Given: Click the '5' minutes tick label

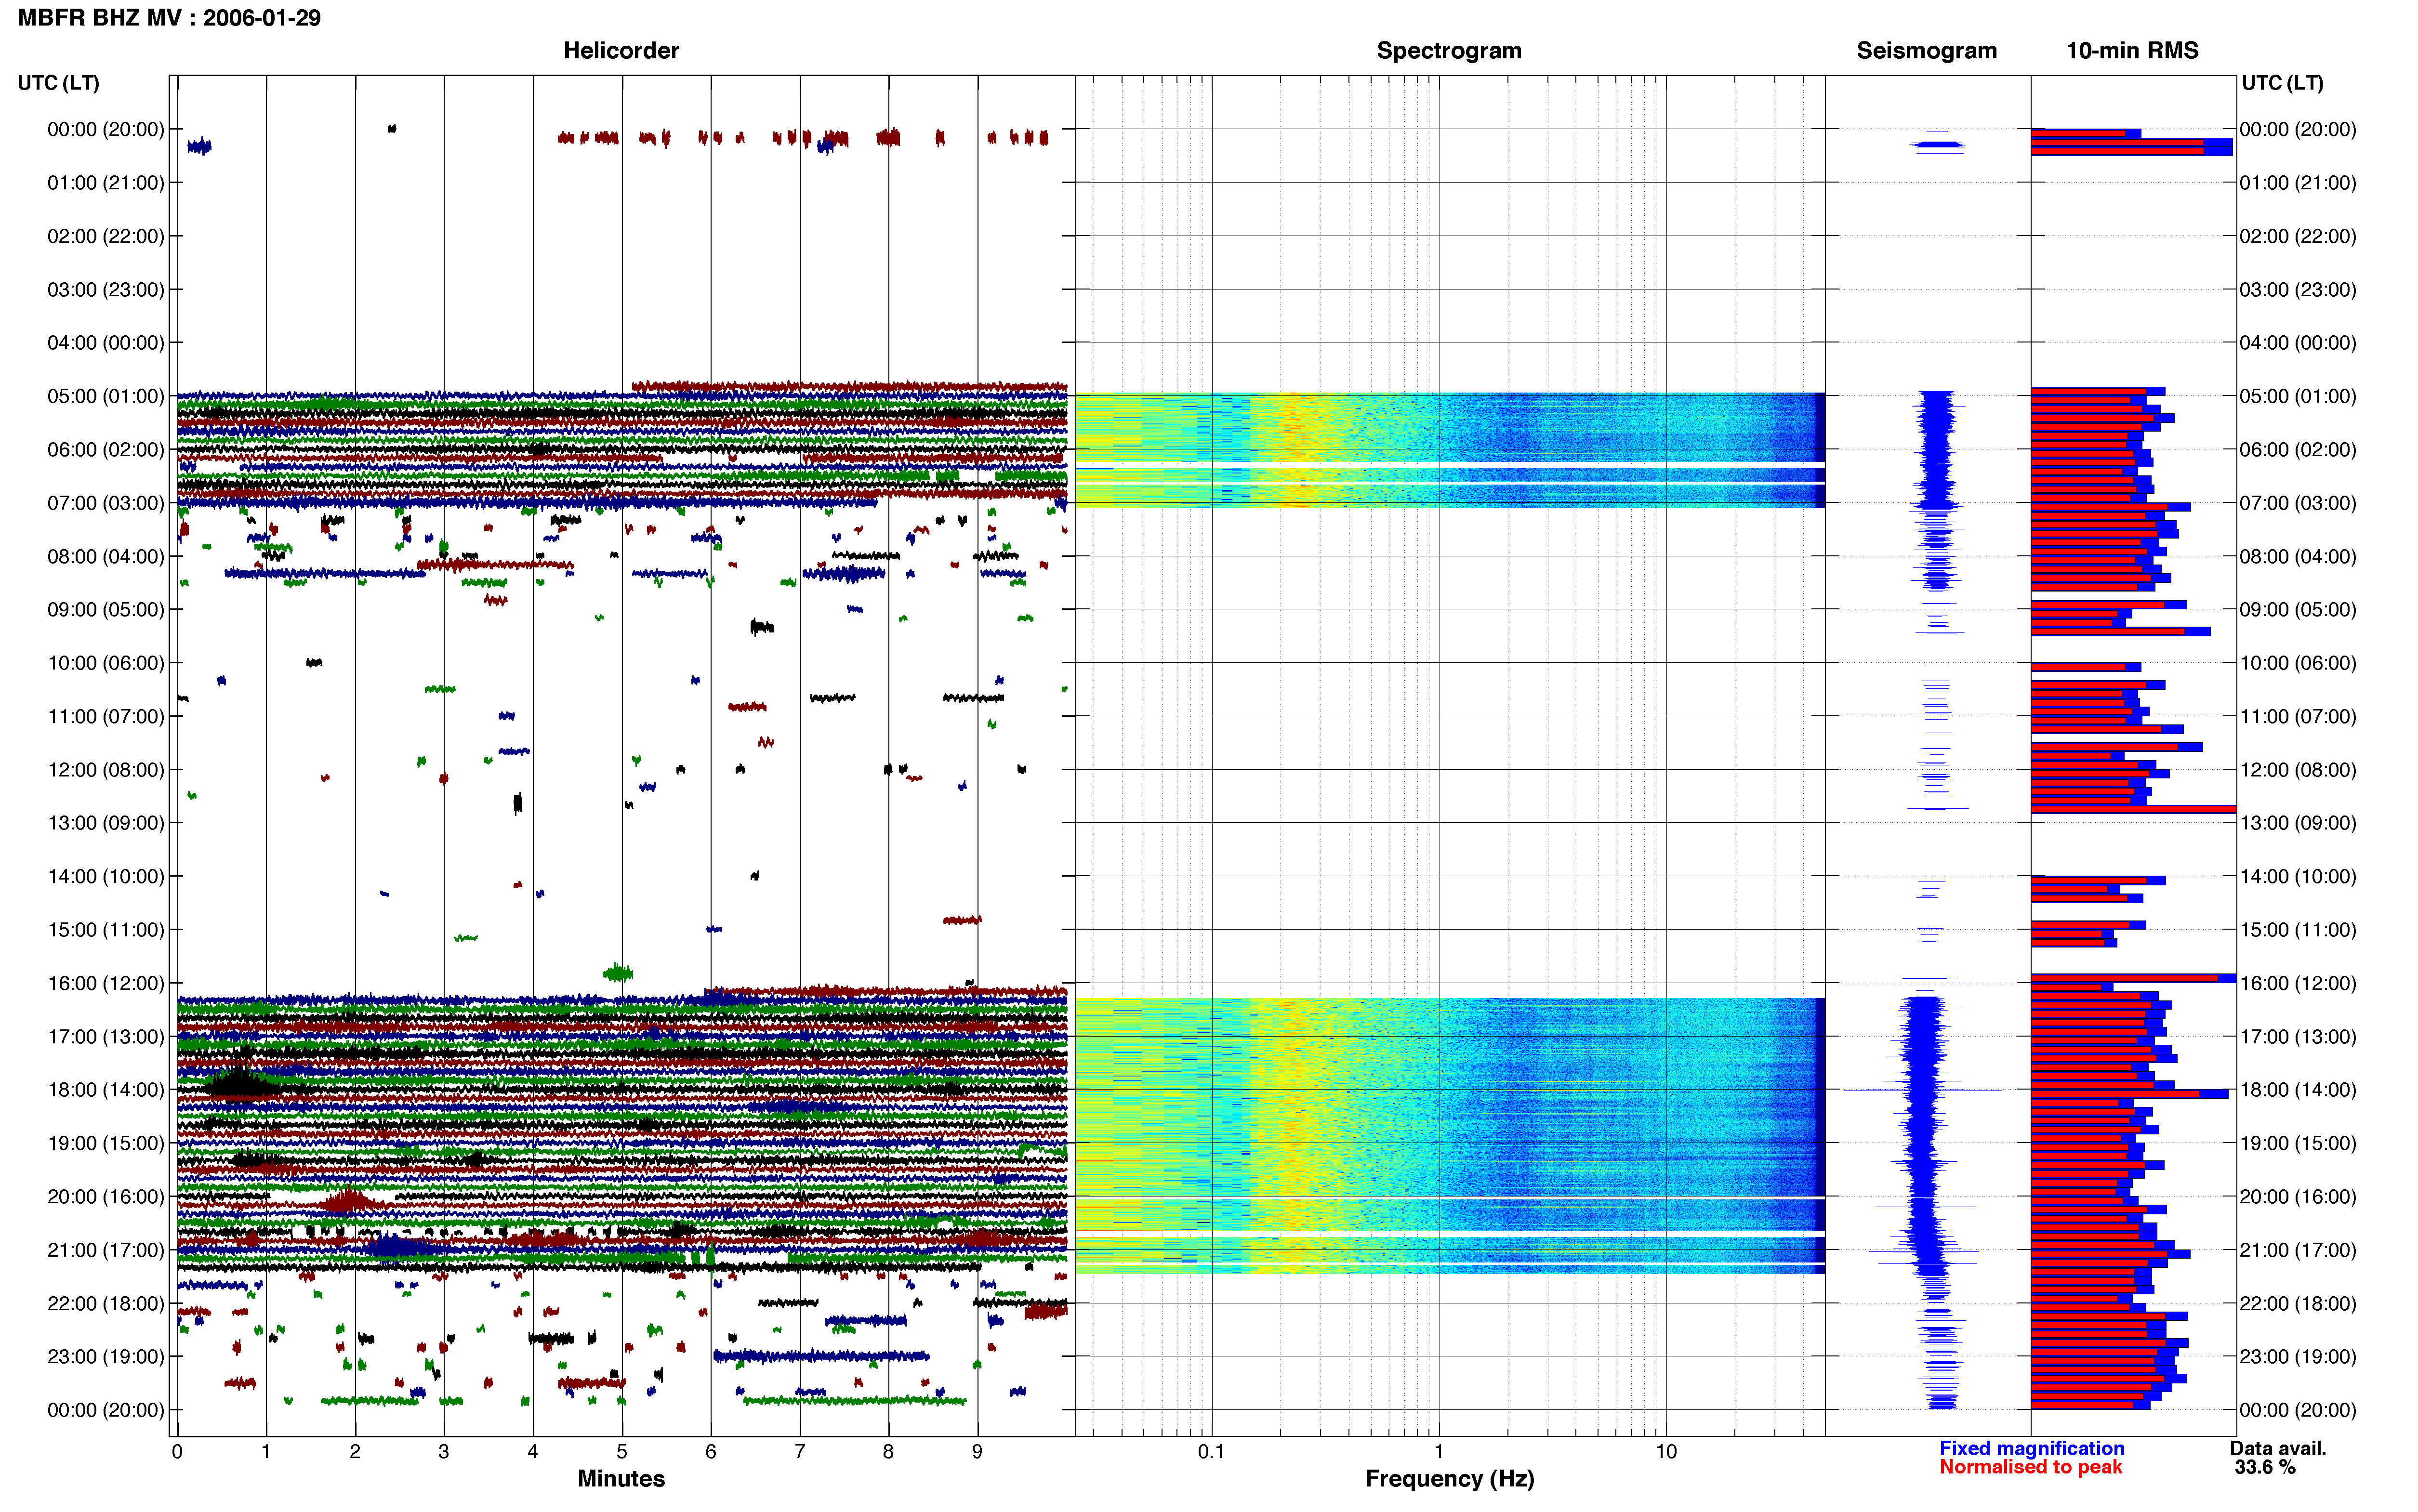Looking at the screenshot, I should (621, 1451).
